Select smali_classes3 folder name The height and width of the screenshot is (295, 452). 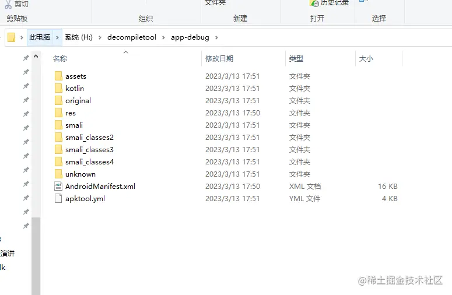point(89,150)
